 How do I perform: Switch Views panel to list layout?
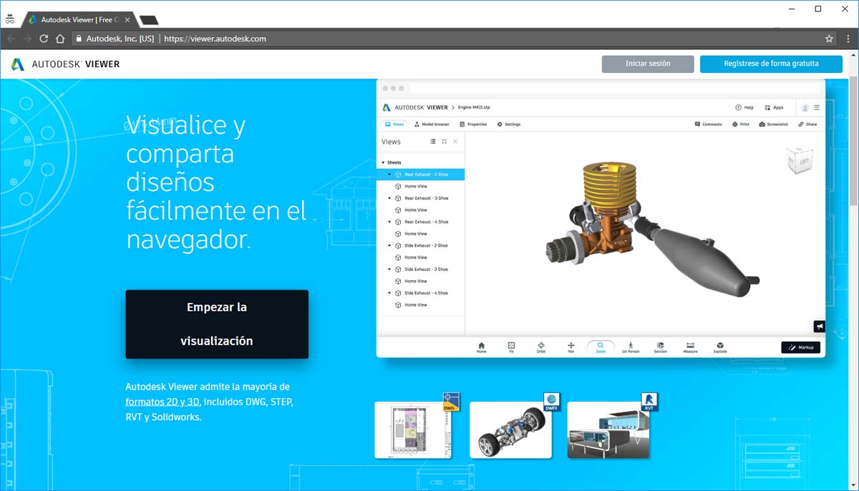(432, 142)
